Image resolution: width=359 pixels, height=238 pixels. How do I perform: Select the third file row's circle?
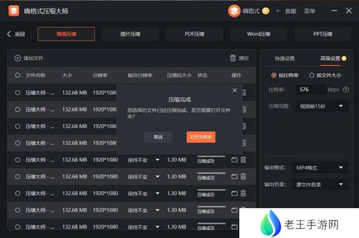17,126
